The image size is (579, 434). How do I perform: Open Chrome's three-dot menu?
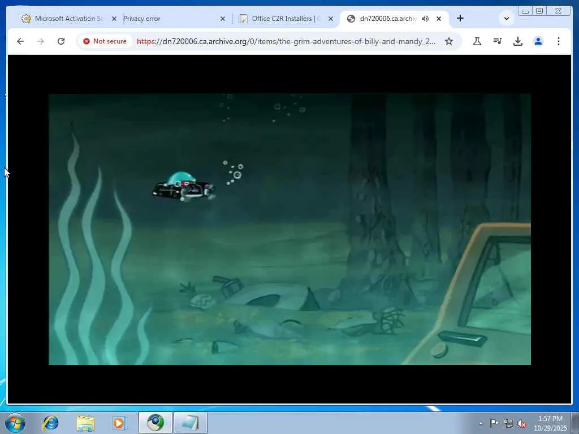pyautogui.click(x=558, y=41)
